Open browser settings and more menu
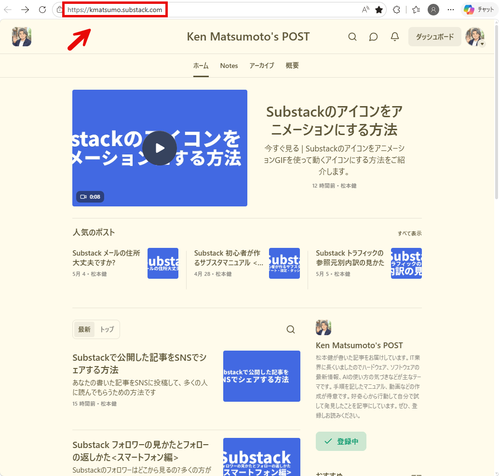Image resolution: width=499 pixels, height=476 pixels. (x=451, y=10)
